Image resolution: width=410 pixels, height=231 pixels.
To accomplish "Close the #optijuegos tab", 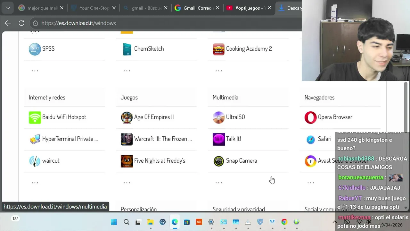I will 269,8.
